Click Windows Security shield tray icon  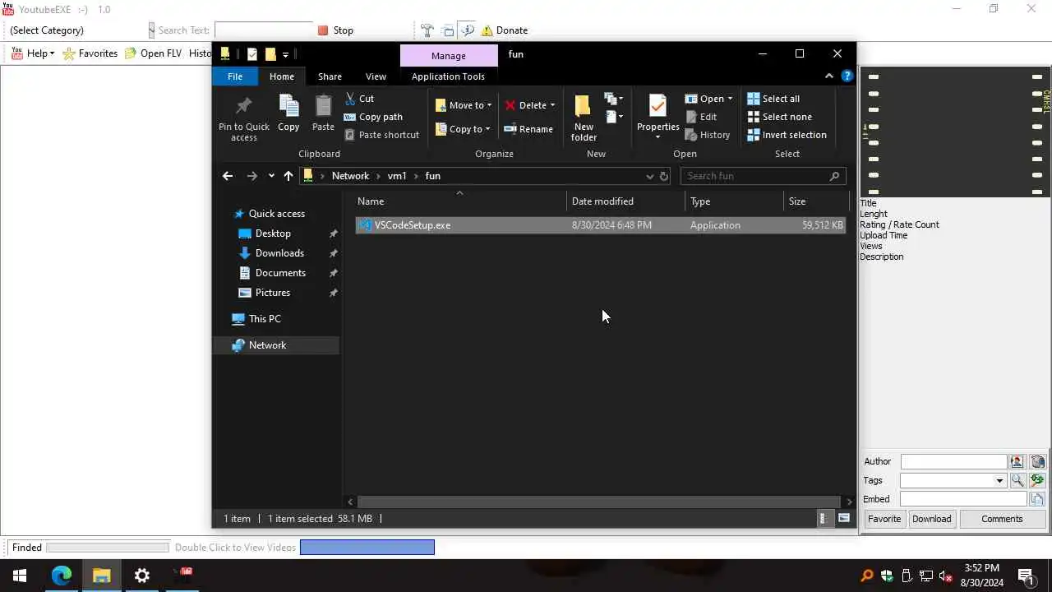pyautogui.click(x=886, y=576)
